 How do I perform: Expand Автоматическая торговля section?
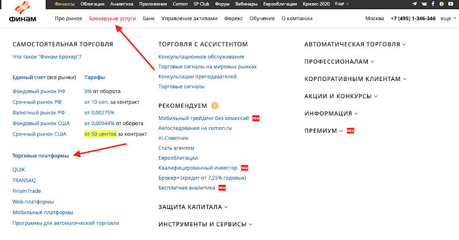tap(355, 44)
